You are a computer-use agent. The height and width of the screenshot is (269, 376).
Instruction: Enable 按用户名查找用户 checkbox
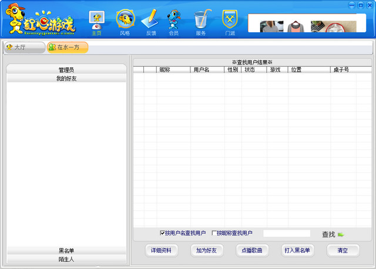click(x=163, y=233)
